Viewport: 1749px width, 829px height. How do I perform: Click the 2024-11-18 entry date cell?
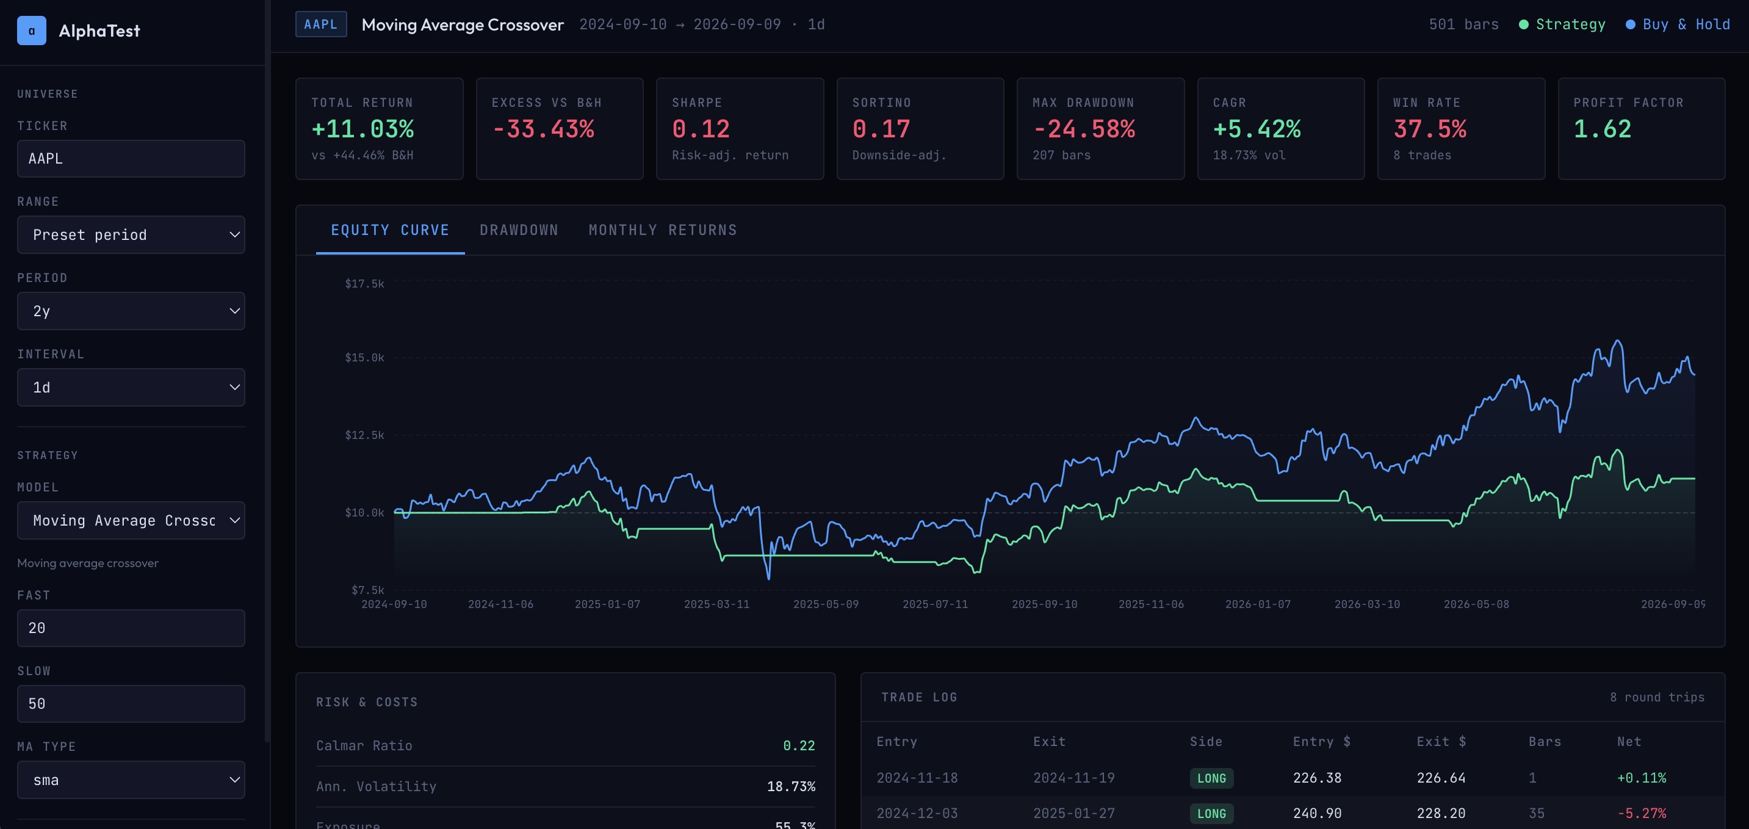[x=917, y=778]
